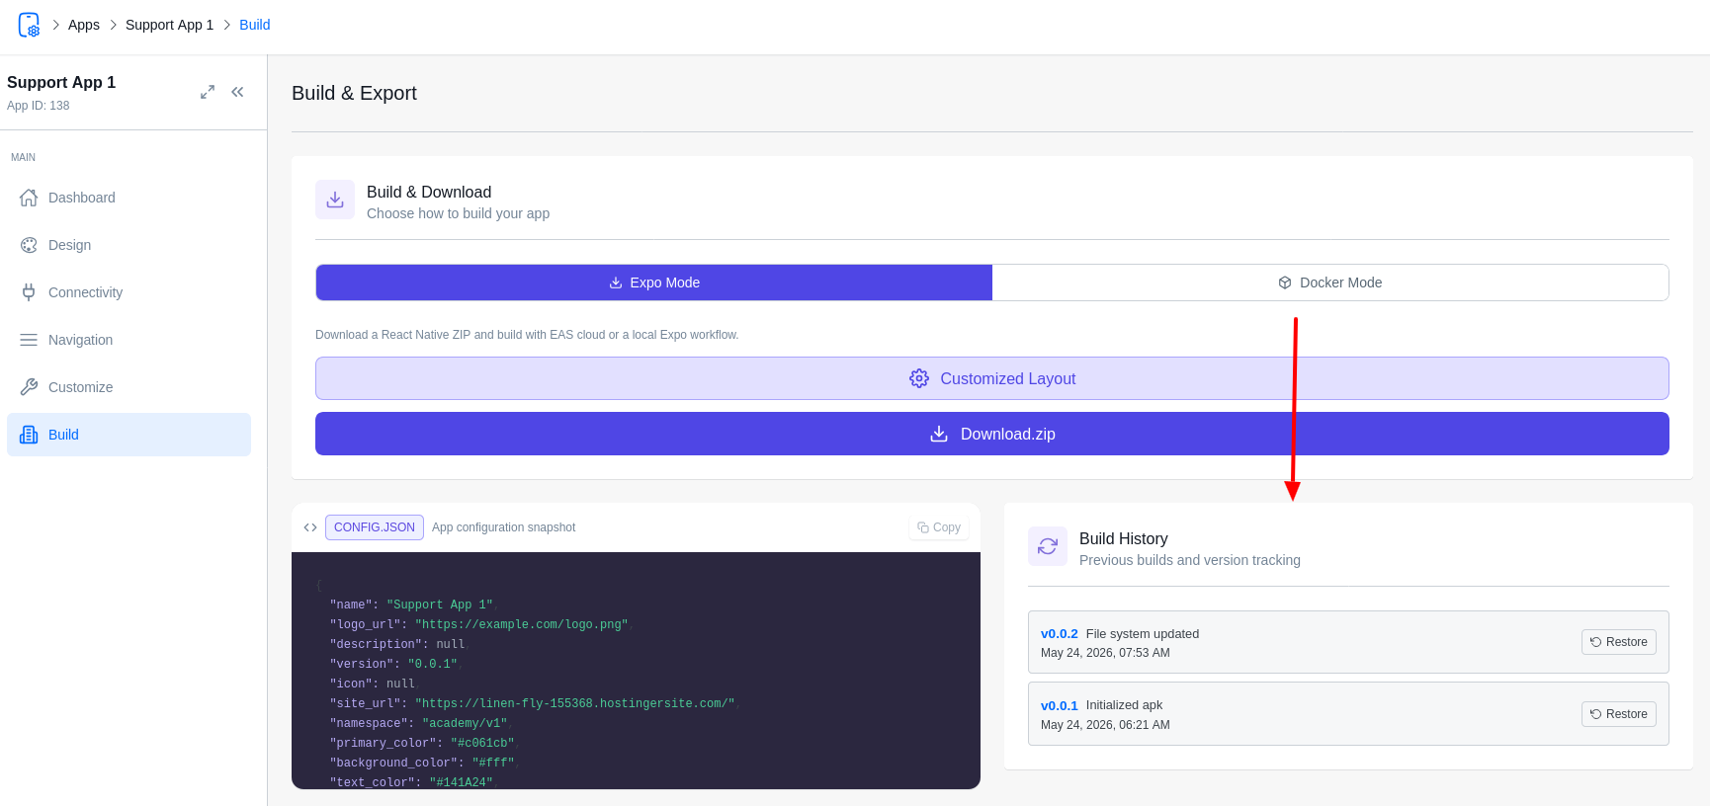Click the "site_url" line in config code
The width and height of the screenshot is (1710, 806).
click(x=535, y=703)
